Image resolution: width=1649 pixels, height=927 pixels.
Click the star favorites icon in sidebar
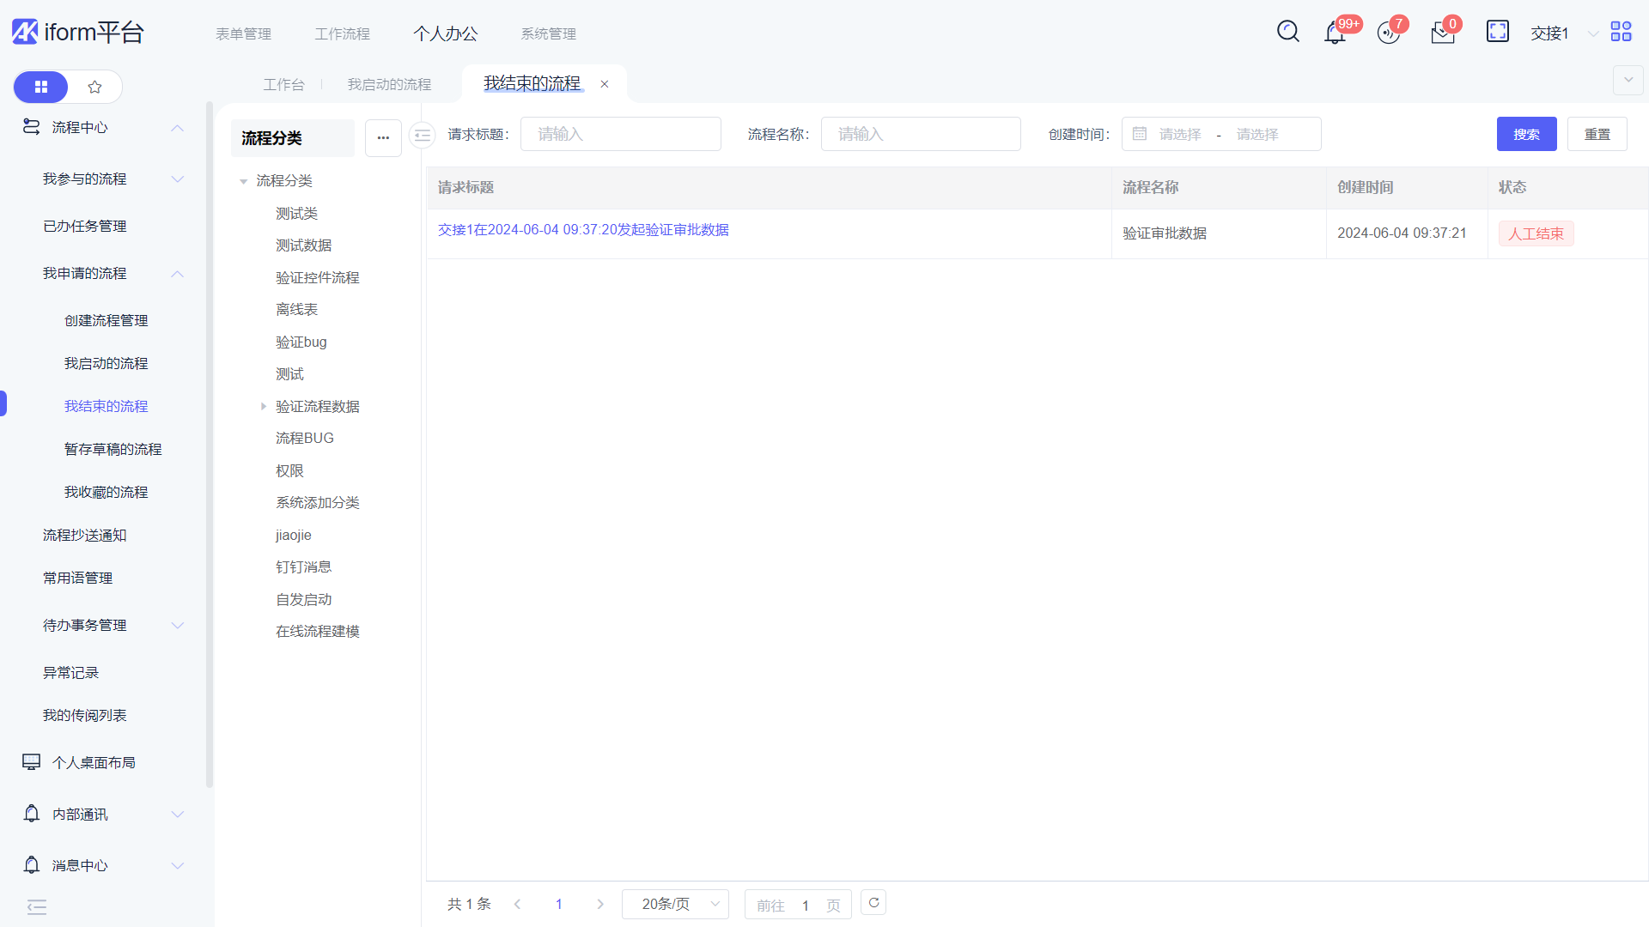click(95, 87)
